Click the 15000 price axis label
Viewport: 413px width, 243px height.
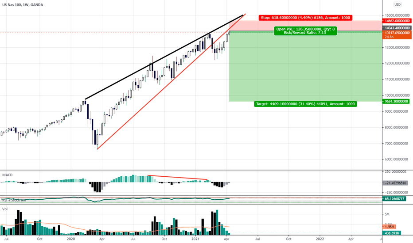pyautogui.click(x=397, y=15)
